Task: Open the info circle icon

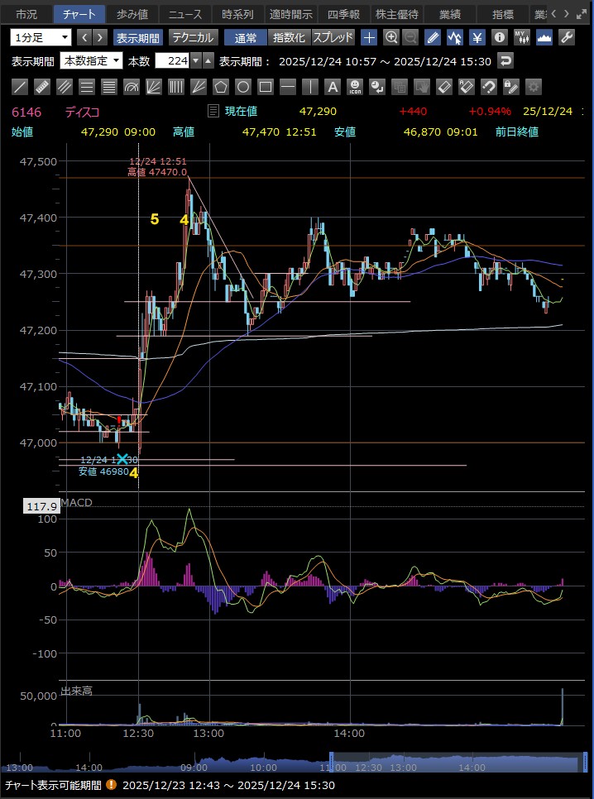Action: pyautogui.click(x=500, y=37)
